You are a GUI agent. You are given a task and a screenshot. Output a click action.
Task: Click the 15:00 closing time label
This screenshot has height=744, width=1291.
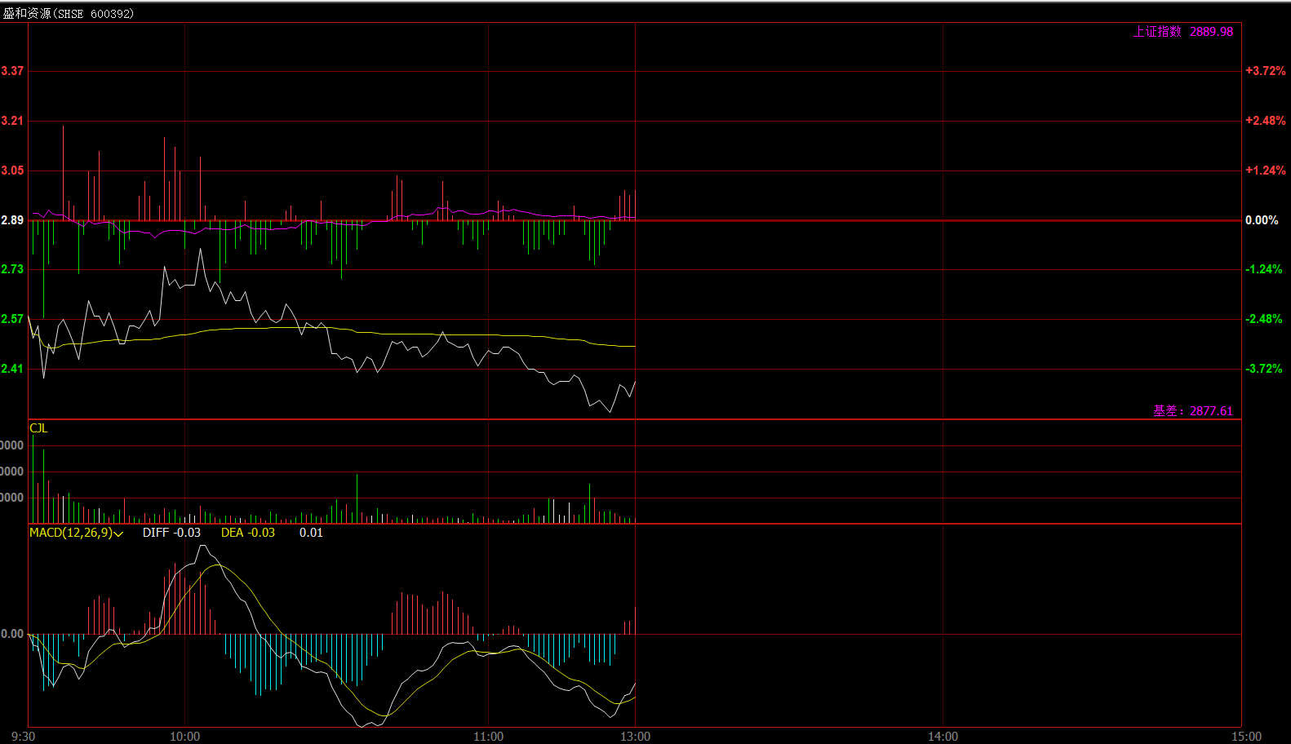click(1246, 737)
